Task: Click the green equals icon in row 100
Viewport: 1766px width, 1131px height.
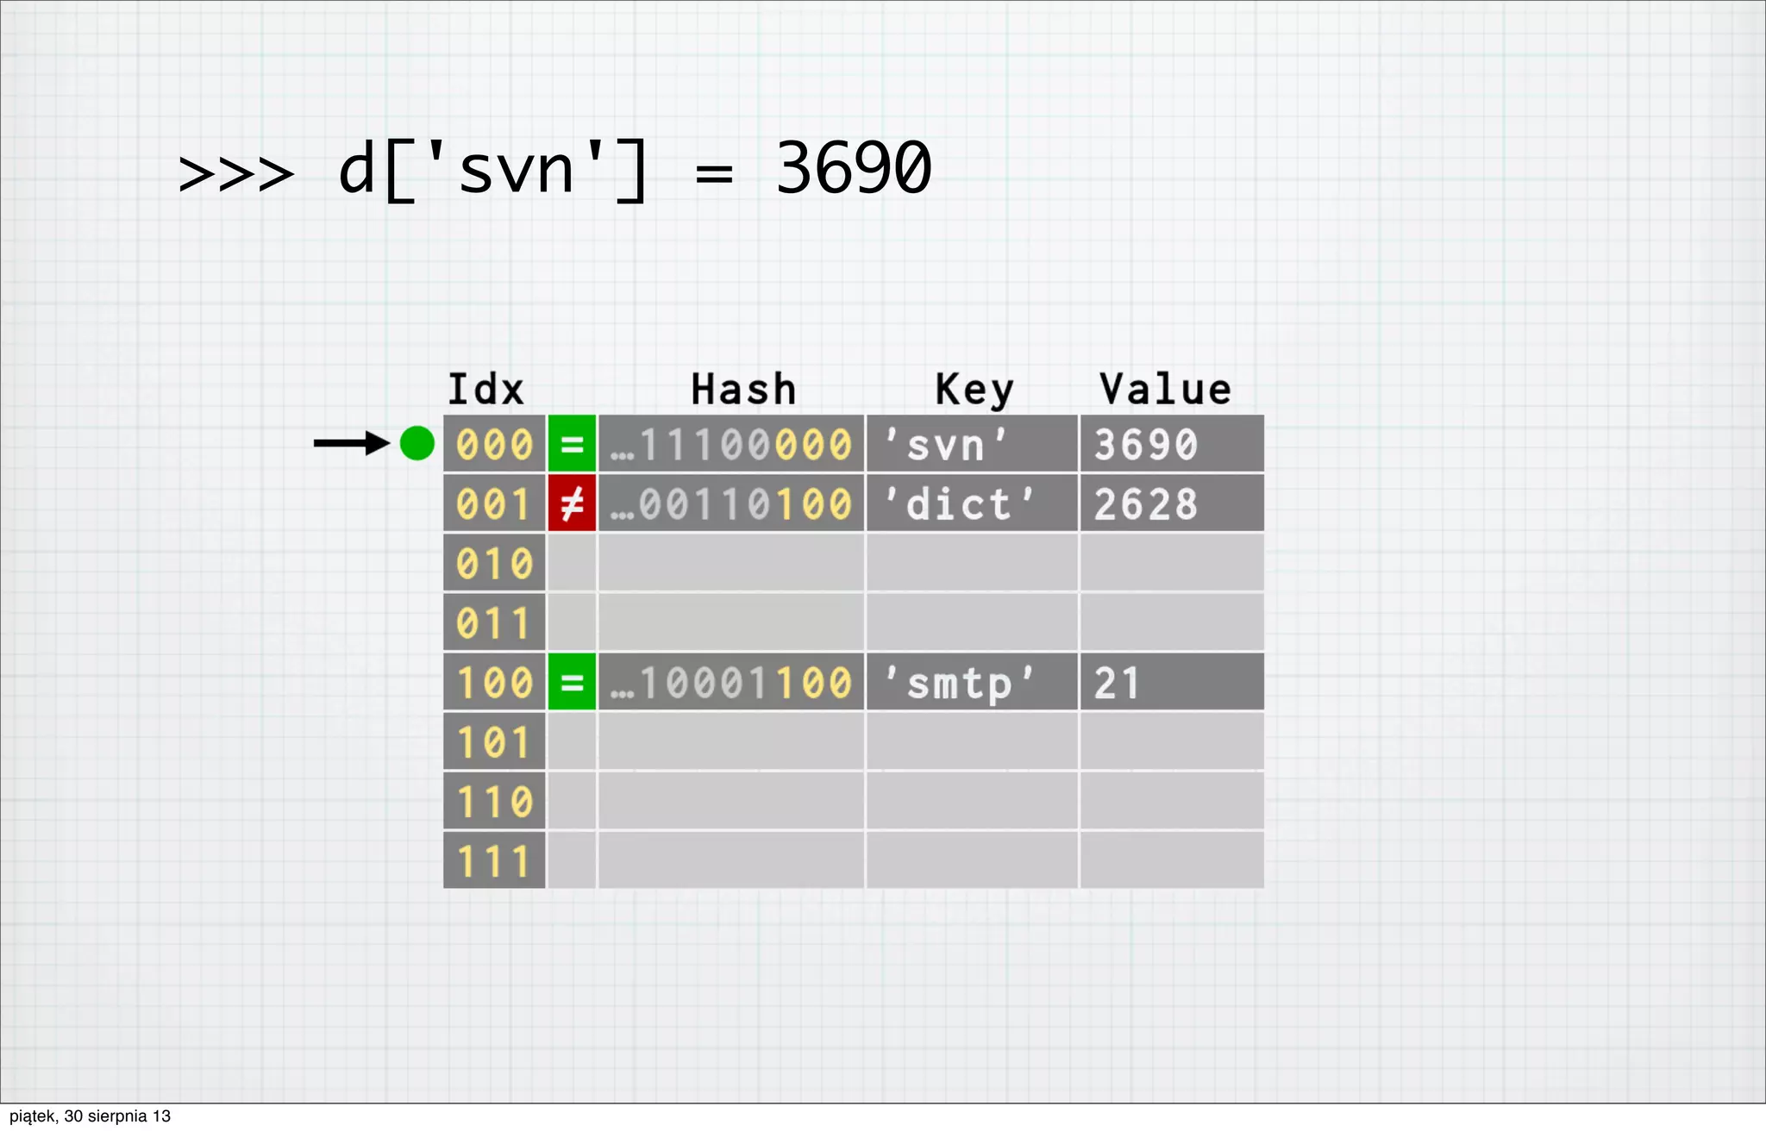Action: (x=572, y=682)
